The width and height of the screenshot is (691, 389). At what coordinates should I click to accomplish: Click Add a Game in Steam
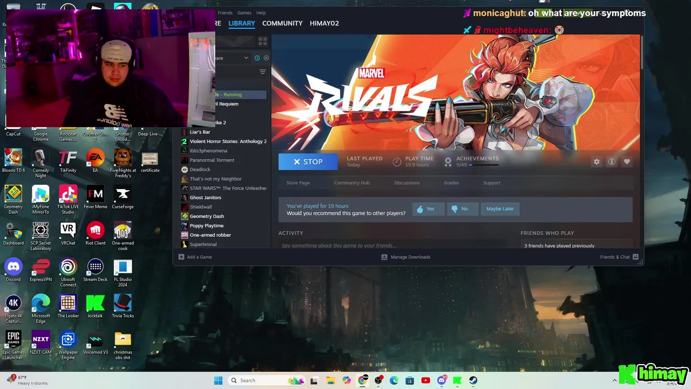195,257
